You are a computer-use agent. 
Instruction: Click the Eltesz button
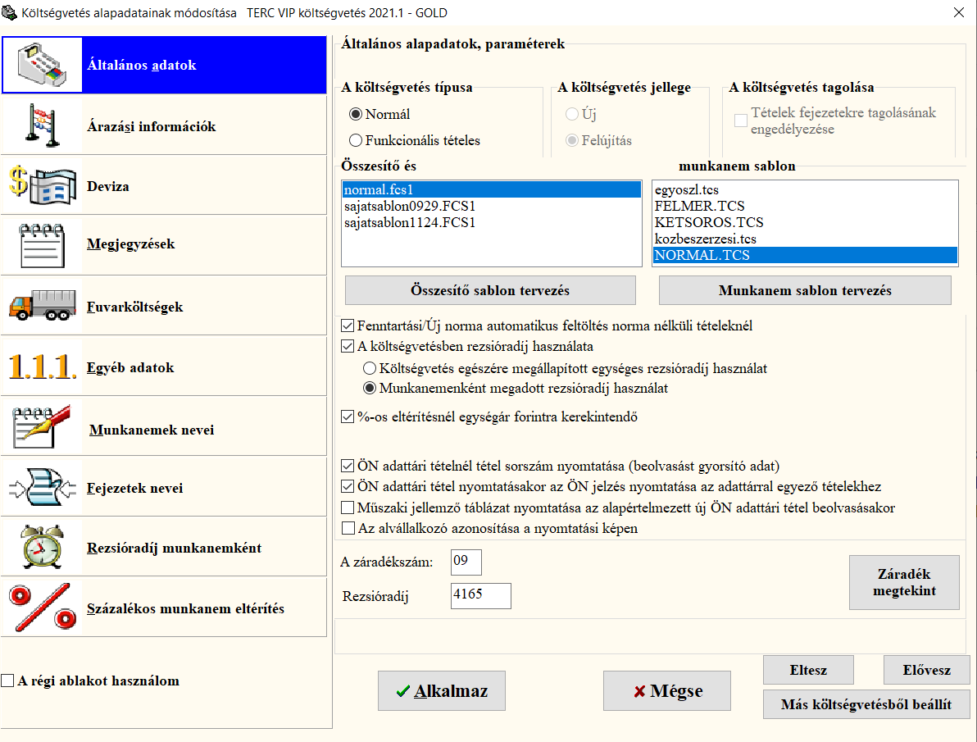808,671
